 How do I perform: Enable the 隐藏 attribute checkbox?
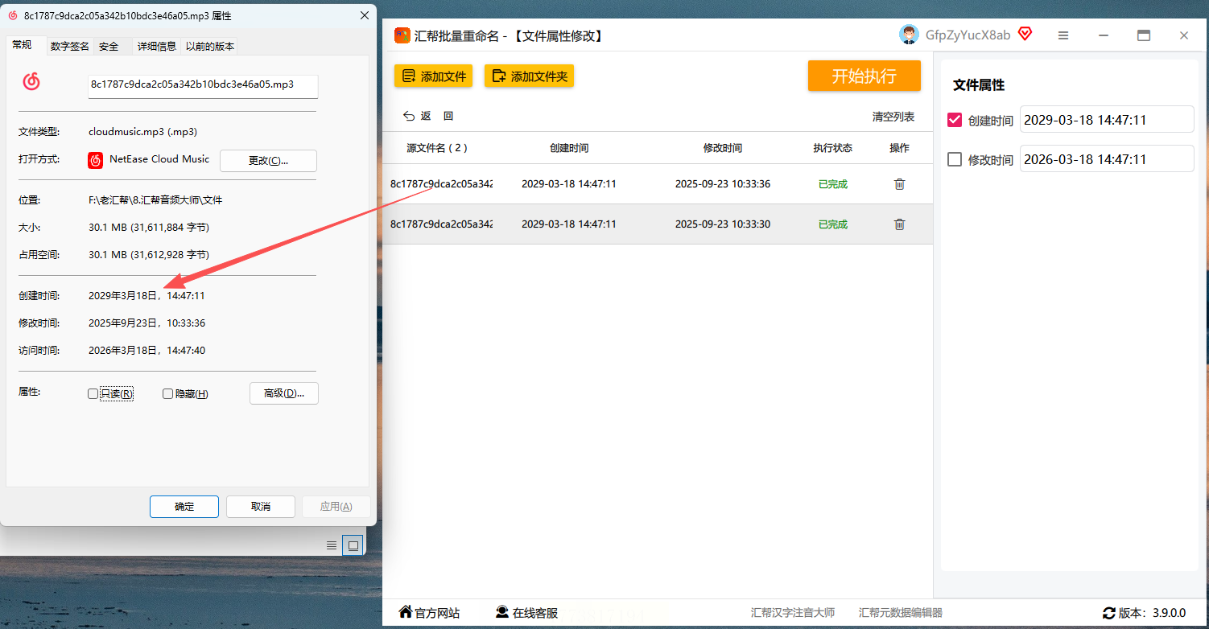coord(167,393)
